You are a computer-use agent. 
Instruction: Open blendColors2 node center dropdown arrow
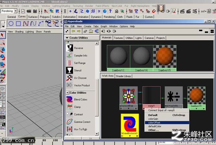(x=130, y=136)
